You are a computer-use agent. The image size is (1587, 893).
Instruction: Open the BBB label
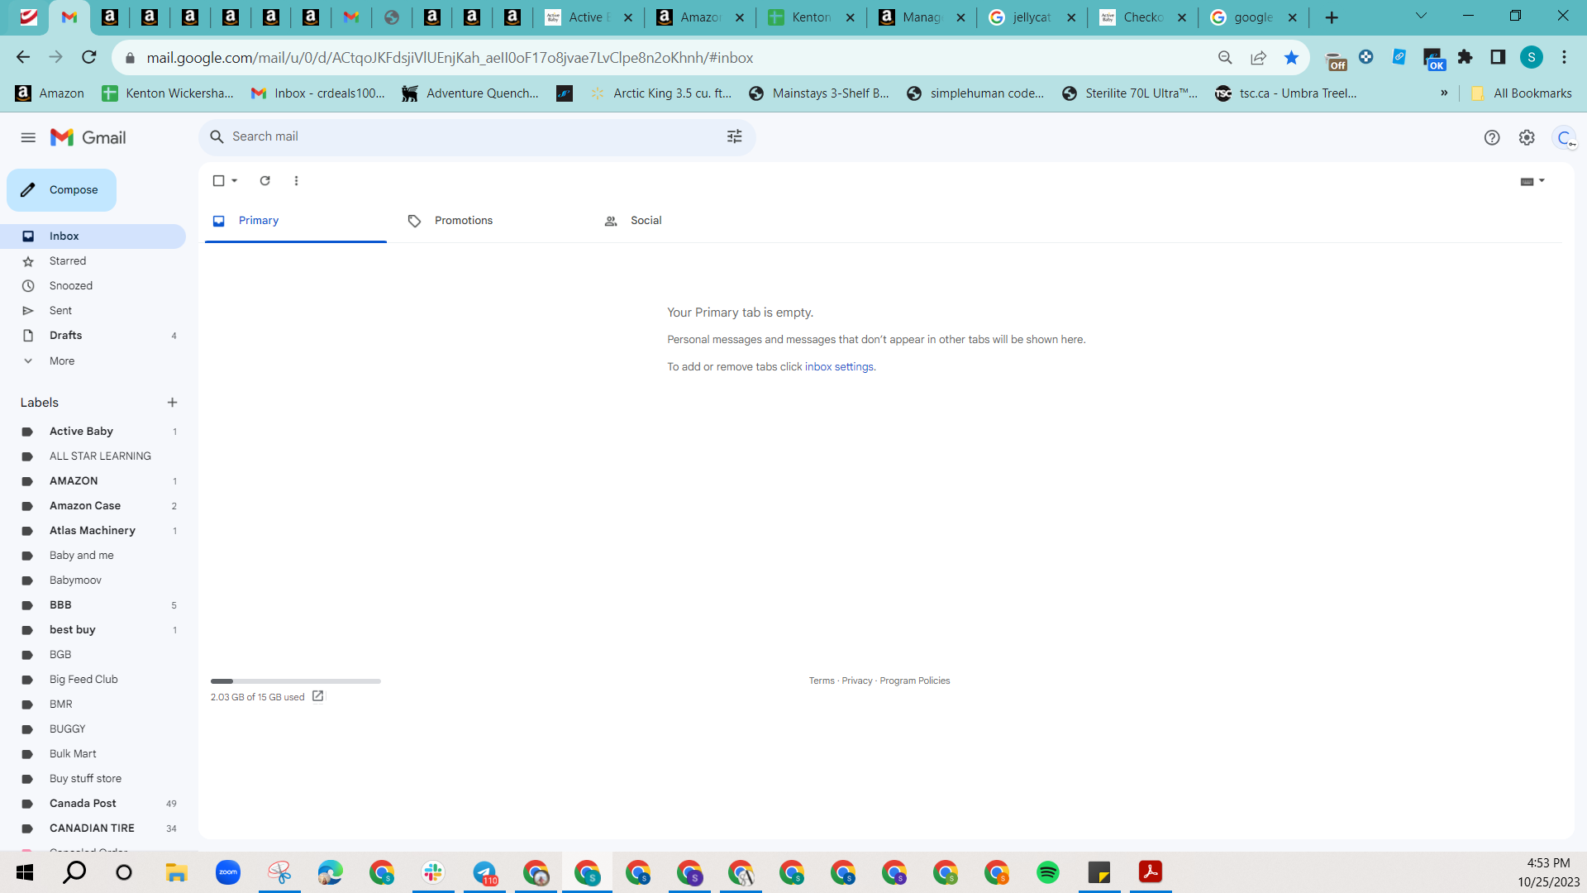[x=93, y=605]
